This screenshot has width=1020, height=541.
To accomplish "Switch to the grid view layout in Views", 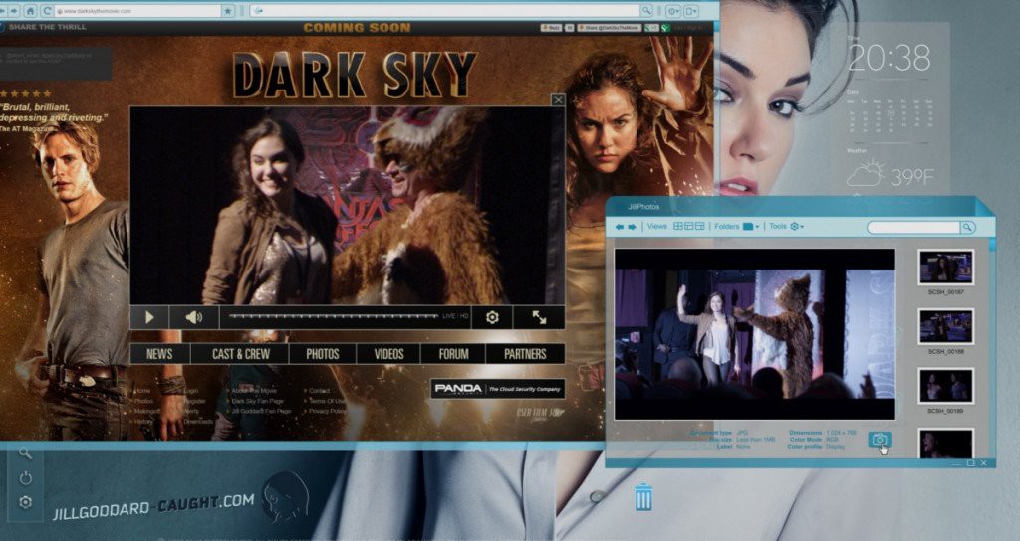I will (678, 227).
